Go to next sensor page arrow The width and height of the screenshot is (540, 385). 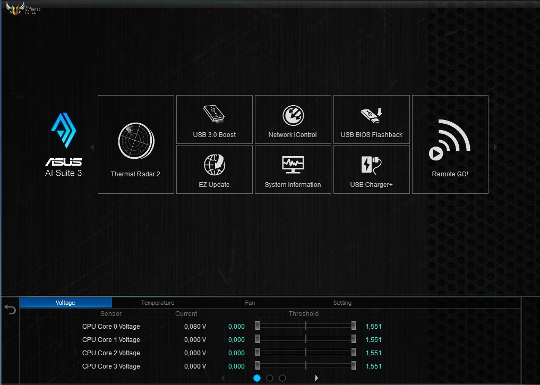point(316,378)
